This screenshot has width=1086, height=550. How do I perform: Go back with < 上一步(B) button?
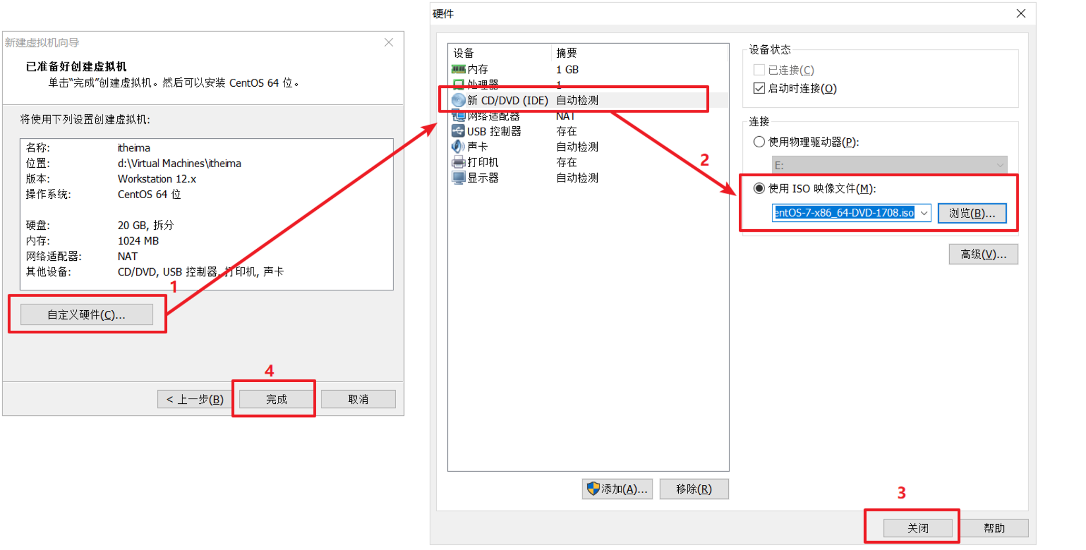pyautogui.click(x=195, y=399)
